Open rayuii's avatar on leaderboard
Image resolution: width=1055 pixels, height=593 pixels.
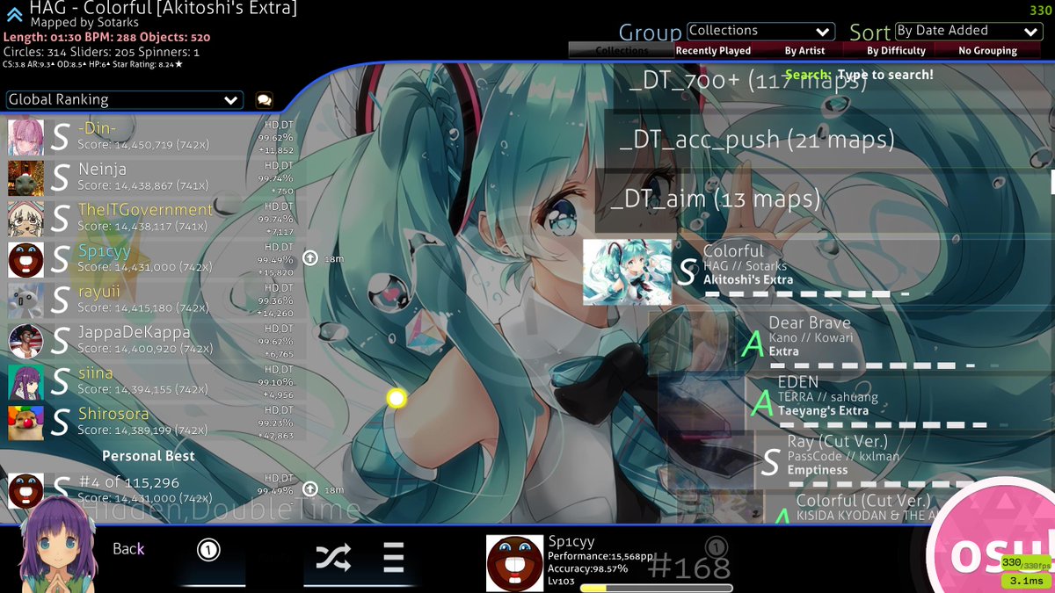click(x=25, y=300)
